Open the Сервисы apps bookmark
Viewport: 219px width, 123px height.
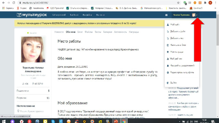pos(8,8)
